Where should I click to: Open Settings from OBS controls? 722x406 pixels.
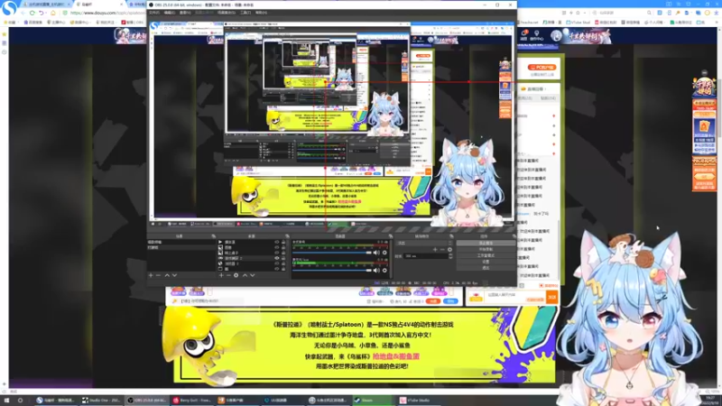tap(486, 262)
